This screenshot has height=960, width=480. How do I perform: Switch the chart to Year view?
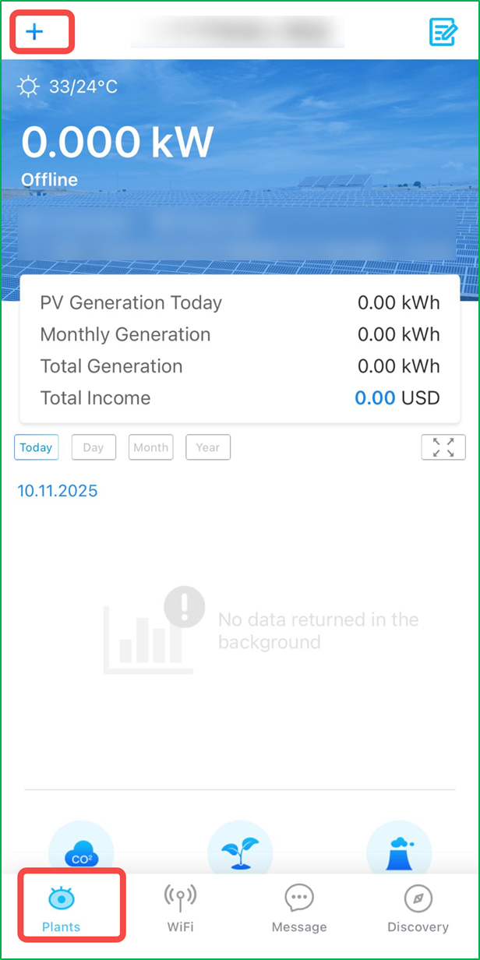pyautogui.click(x=207, y=447)
